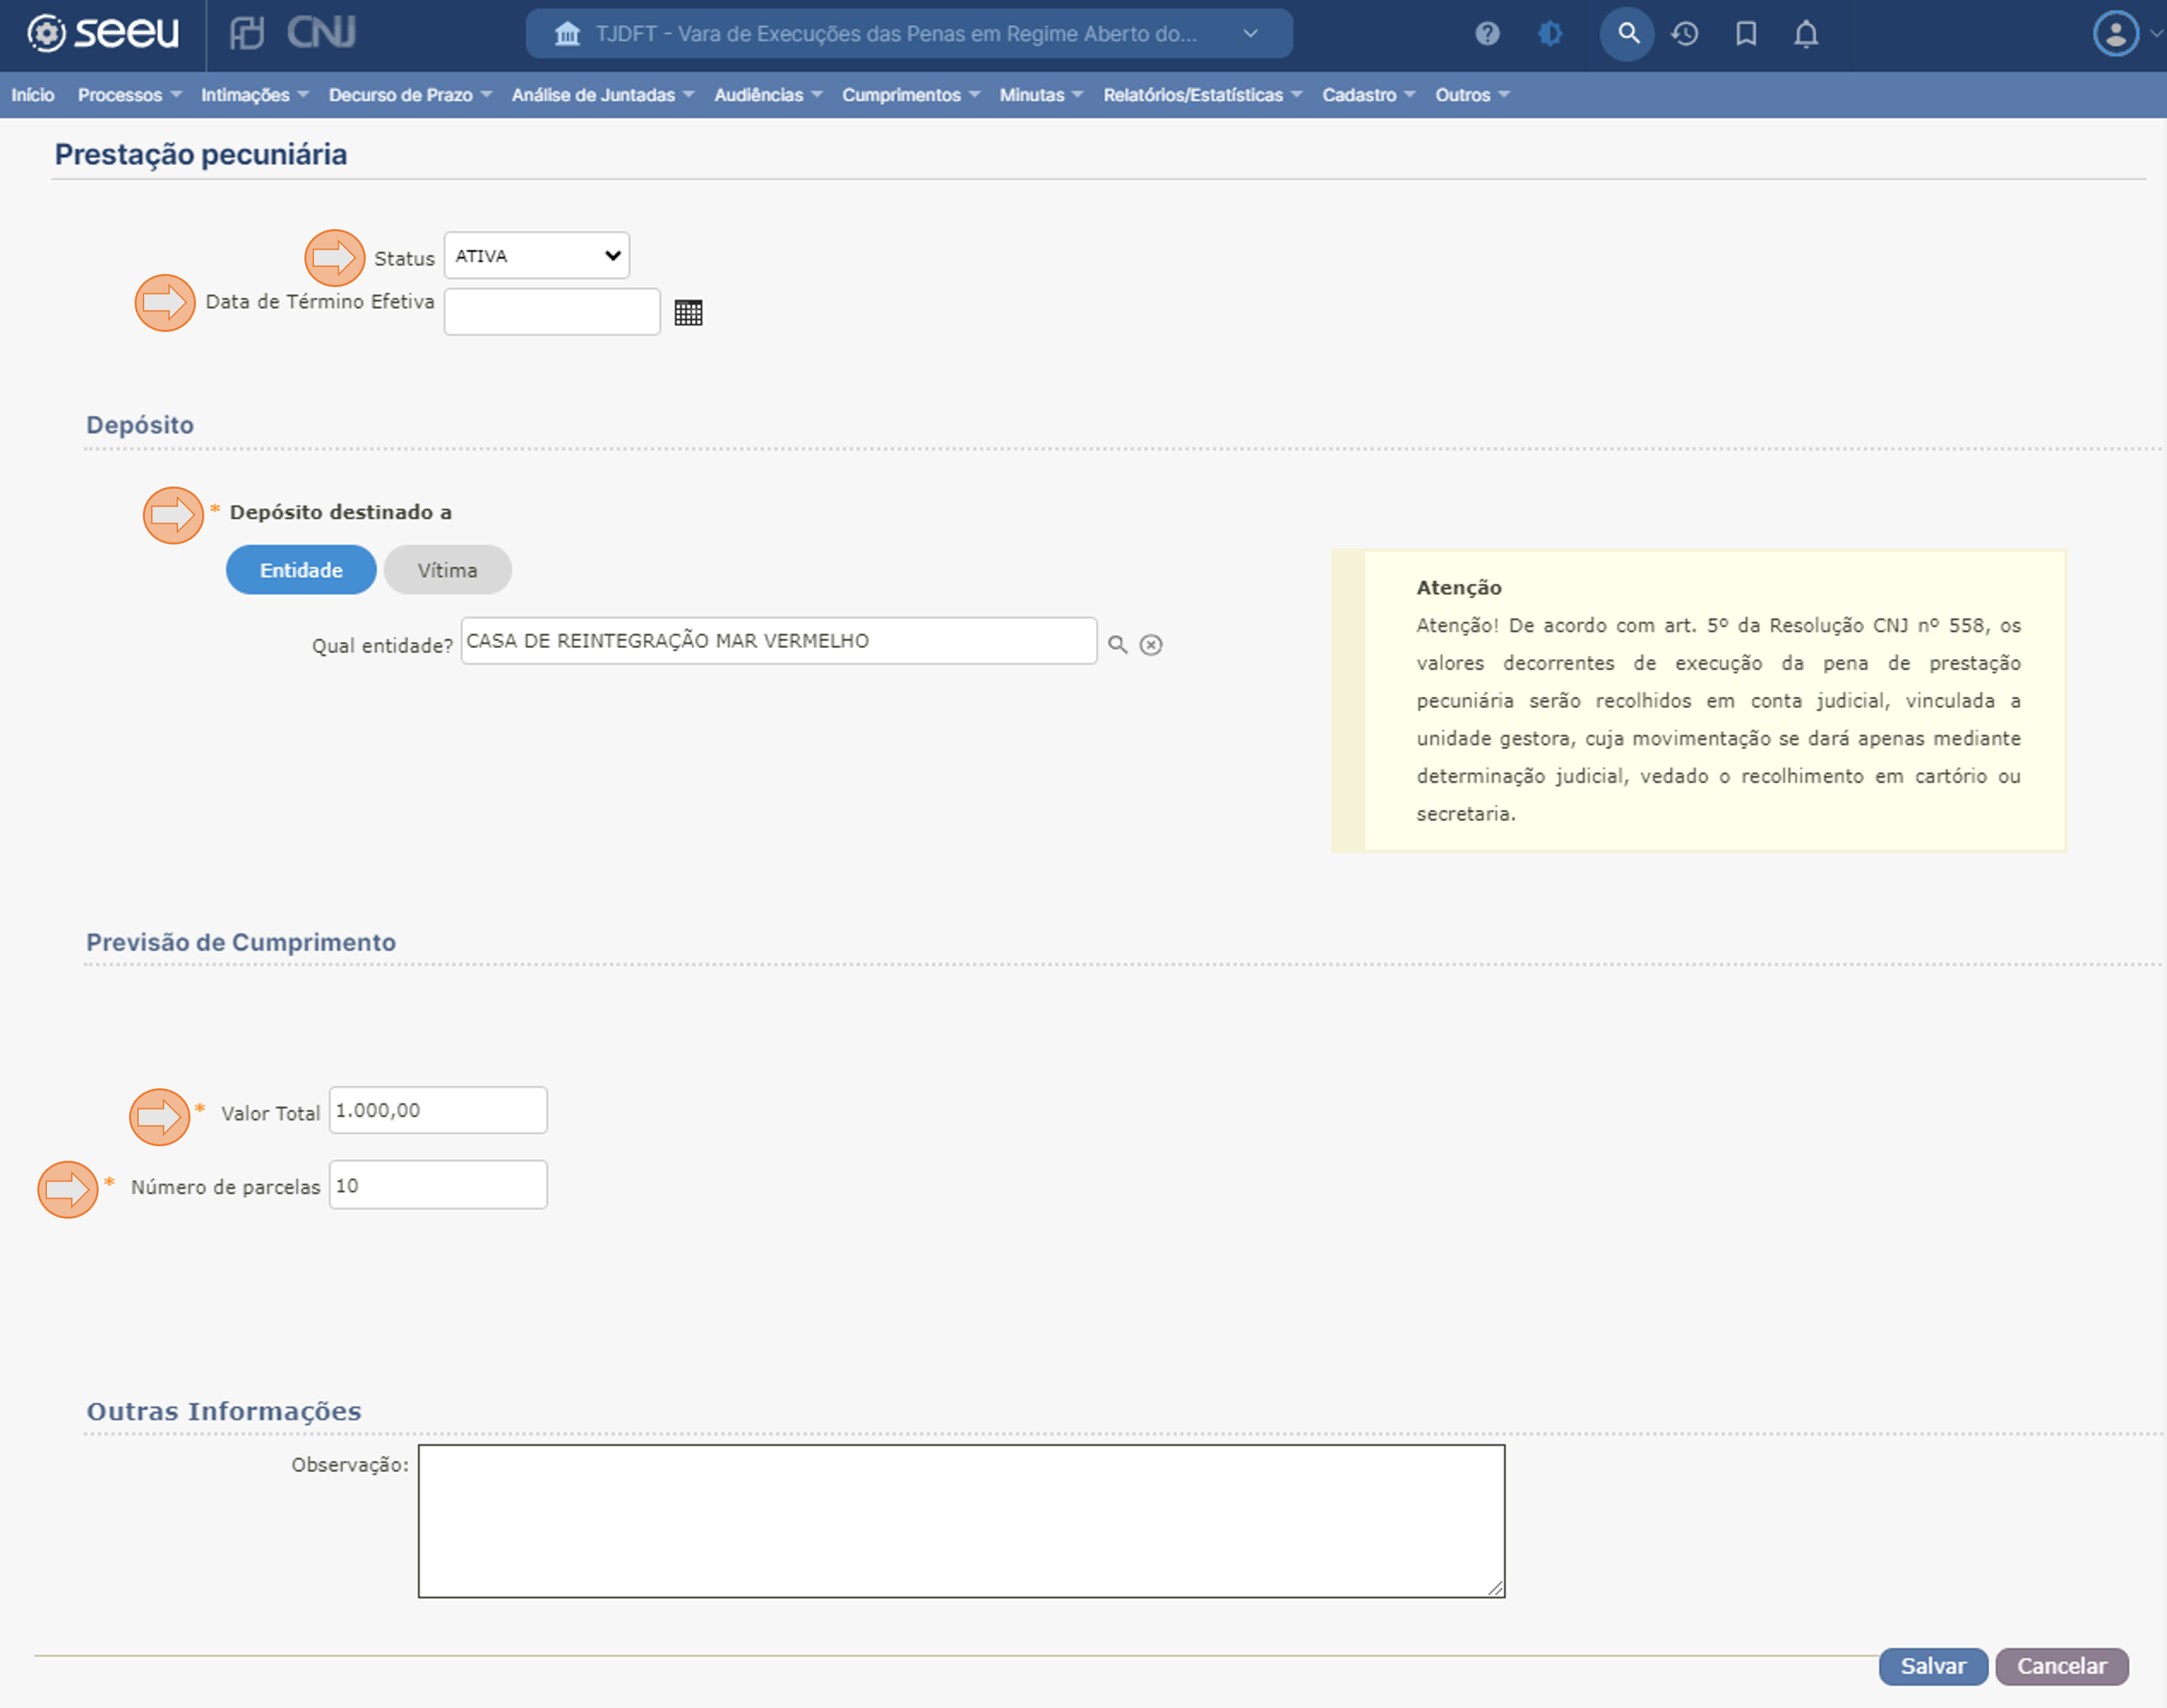The width and height of the screenshot is (2167, 1708).
Task: Open the history clock icon
Action: 1685,34
